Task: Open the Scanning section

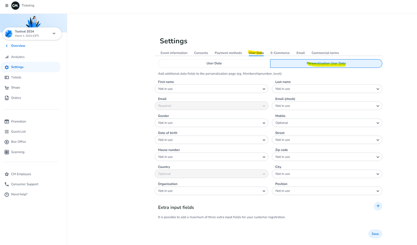Action: pyautogui.click(x=18, y=152)
